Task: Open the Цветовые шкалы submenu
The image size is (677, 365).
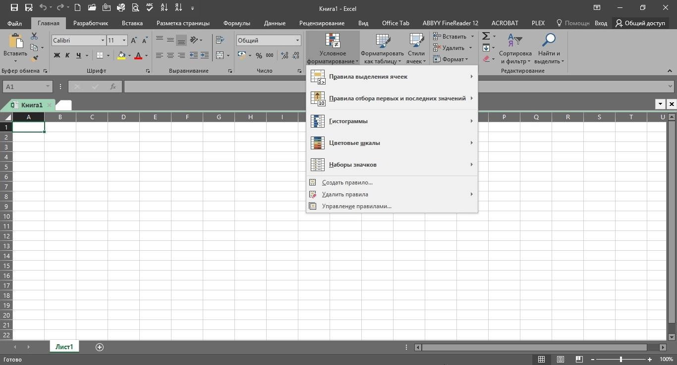Action: tap(392, 143)
